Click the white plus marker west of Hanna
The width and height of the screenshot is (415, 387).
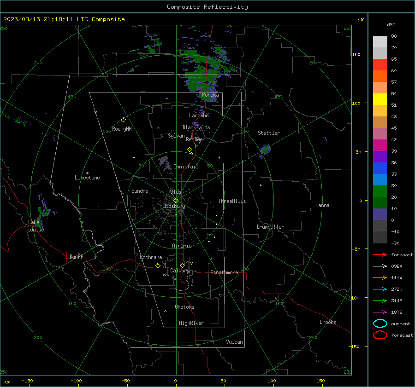point(261,185)
